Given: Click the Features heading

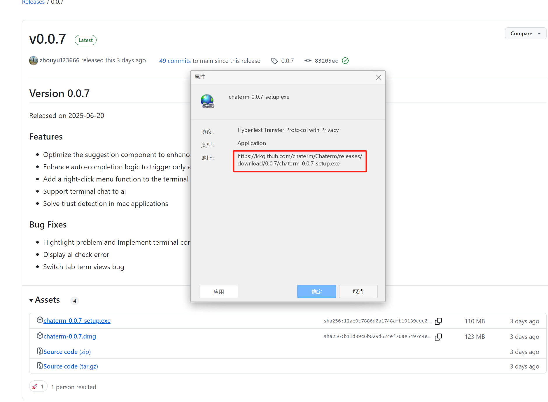Looking at the screenshot, I should coord(46,137).
